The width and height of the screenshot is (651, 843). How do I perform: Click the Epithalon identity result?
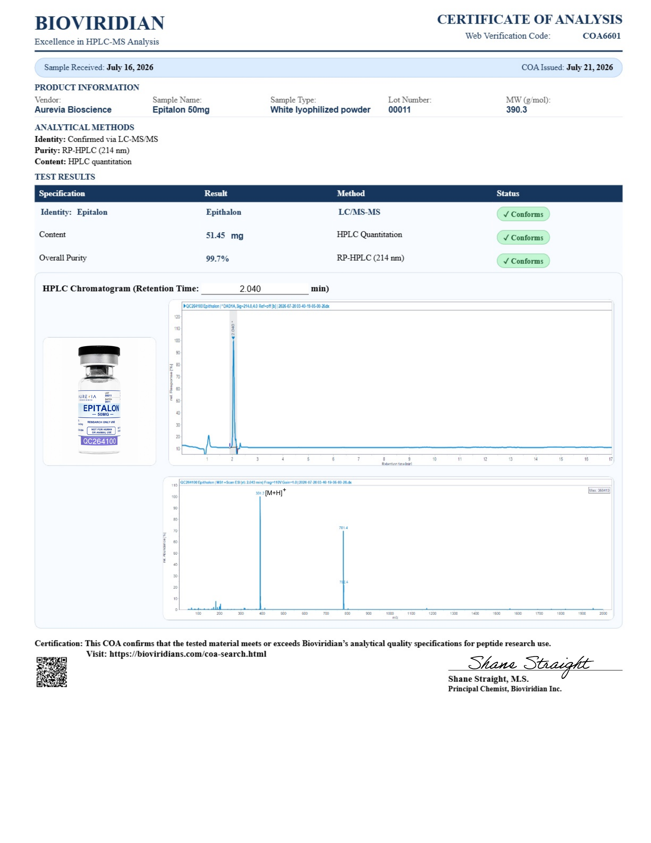click(x=223, y=212)
